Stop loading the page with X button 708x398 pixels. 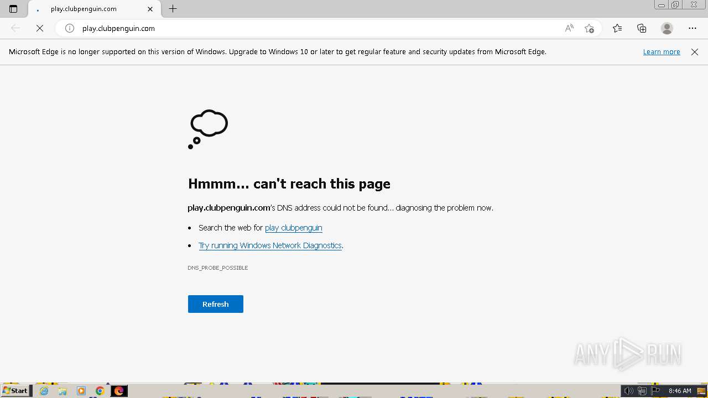pos(40,28)
